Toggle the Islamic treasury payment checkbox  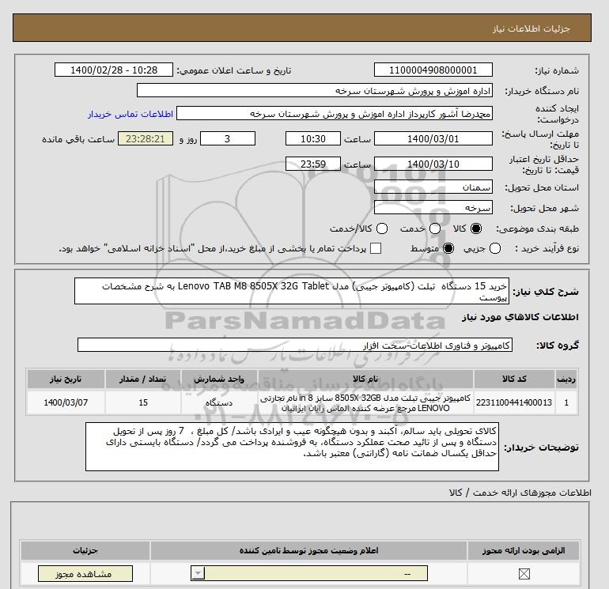click(x=376, y=248)
